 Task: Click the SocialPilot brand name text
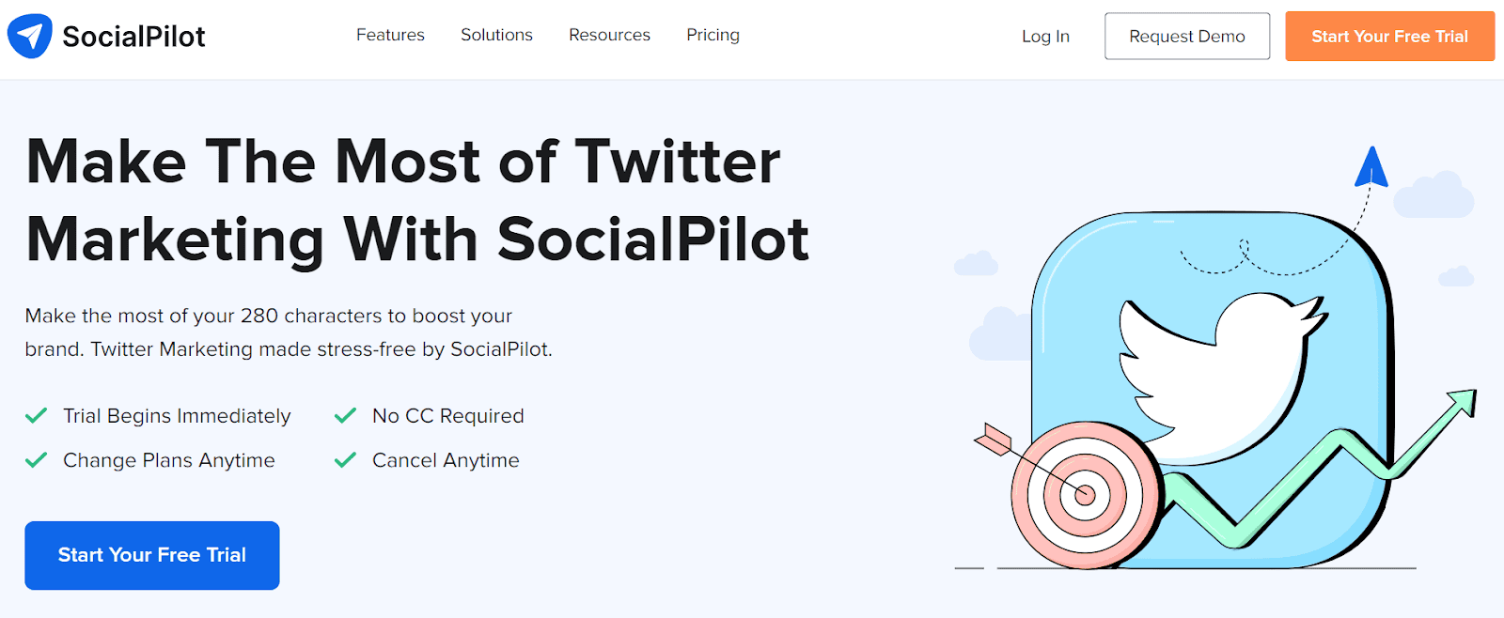(x=133, y=37)
